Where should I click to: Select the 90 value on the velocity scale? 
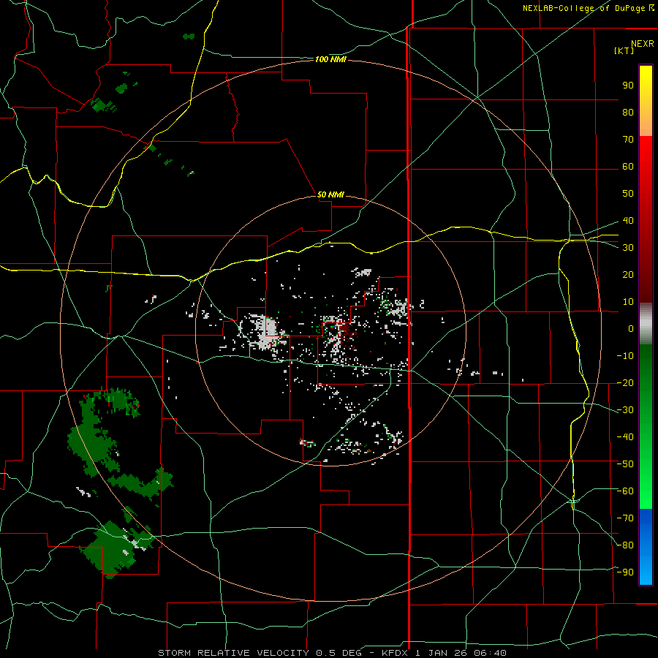628,86
